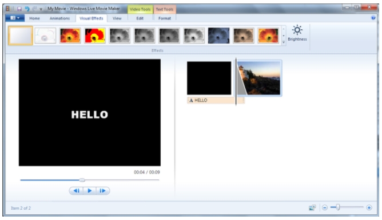Click the Video Tools contextual header
Viewport: 382px width, 220px height.
140,9
